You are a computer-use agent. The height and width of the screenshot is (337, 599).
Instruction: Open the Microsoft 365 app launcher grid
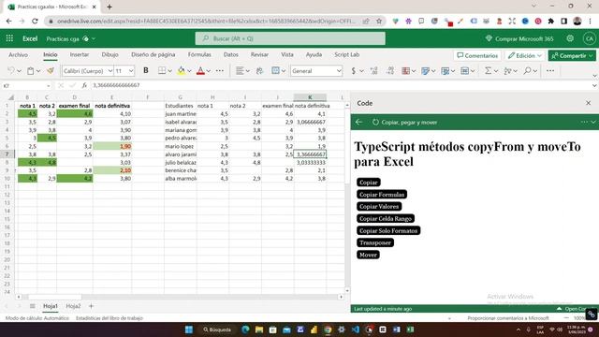9,38
